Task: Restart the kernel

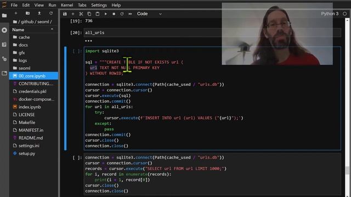Action: [122, 14]
